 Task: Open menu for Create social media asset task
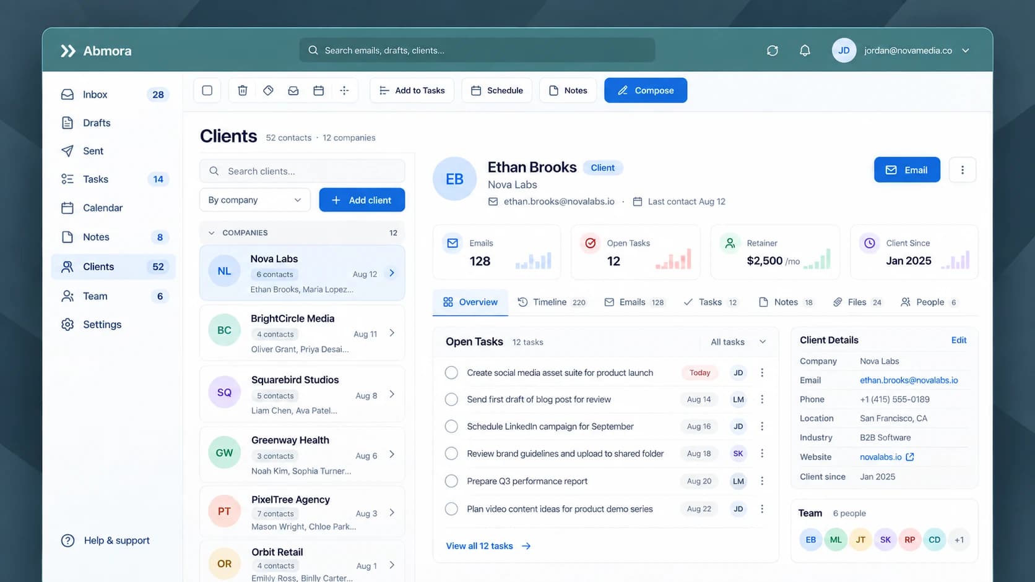coord(762,373)
